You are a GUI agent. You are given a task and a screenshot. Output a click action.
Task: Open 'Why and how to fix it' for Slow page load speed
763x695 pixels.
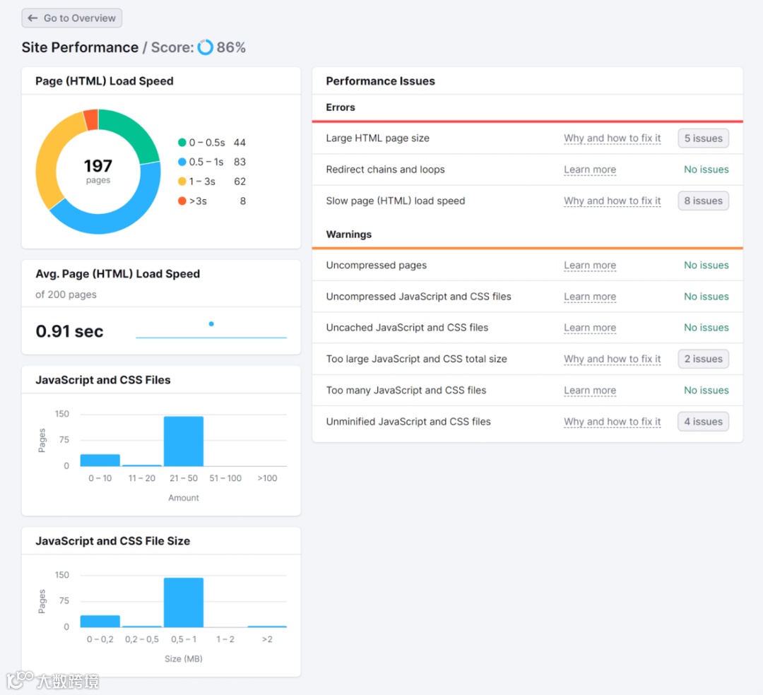[x=612, y=201]
